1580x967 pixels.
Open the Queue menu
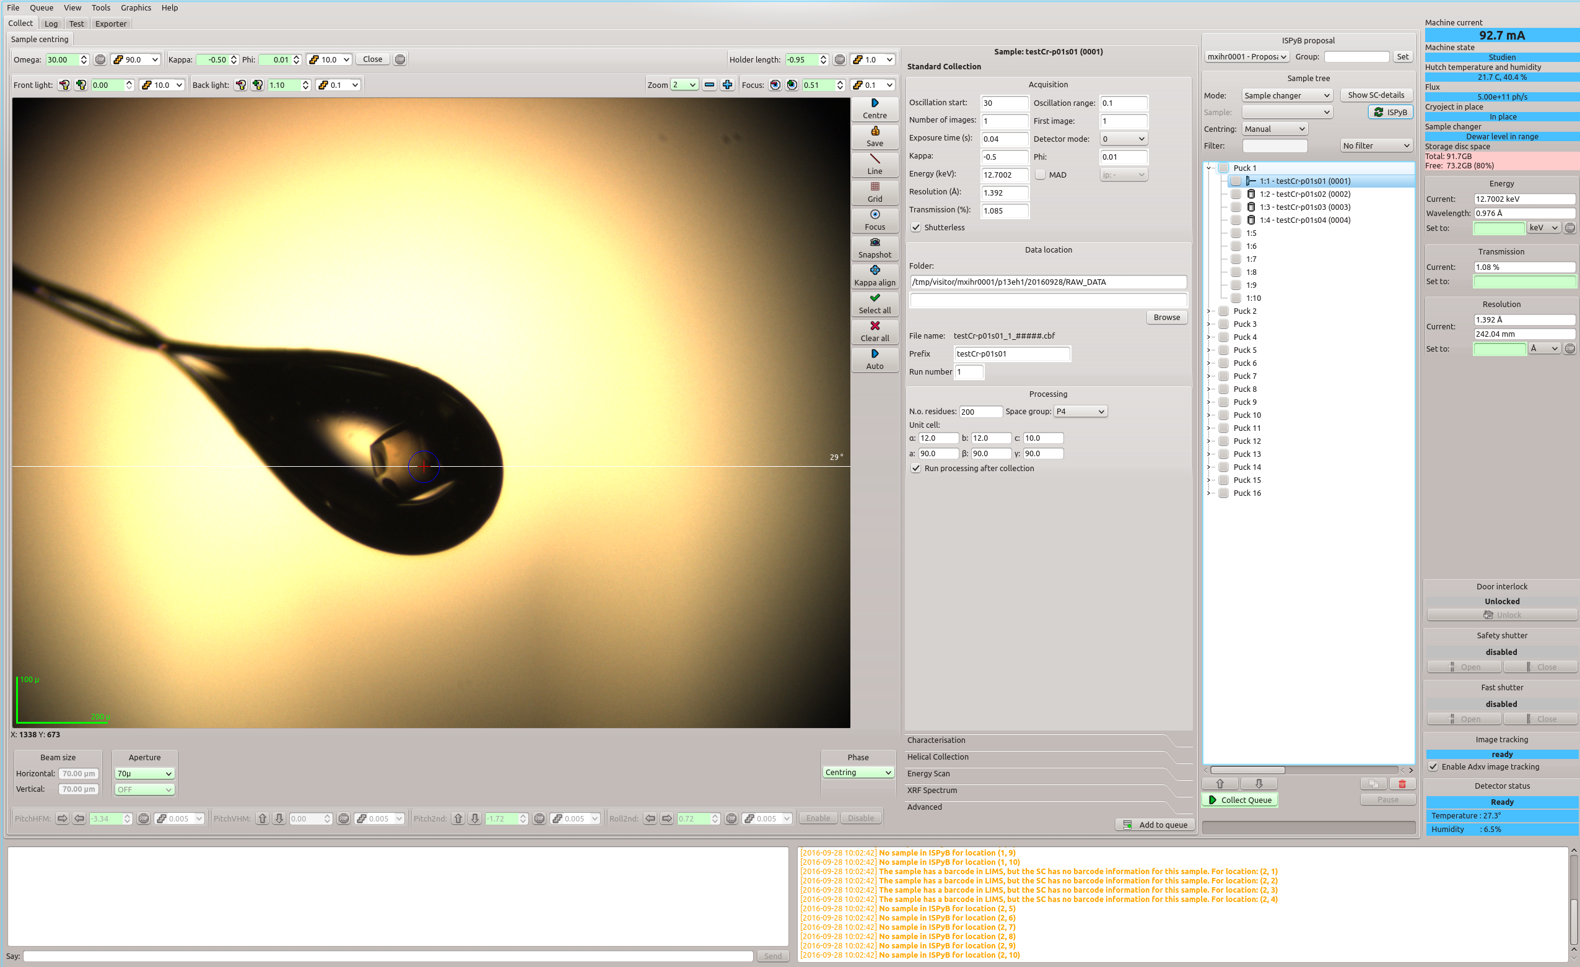[41, 7]
